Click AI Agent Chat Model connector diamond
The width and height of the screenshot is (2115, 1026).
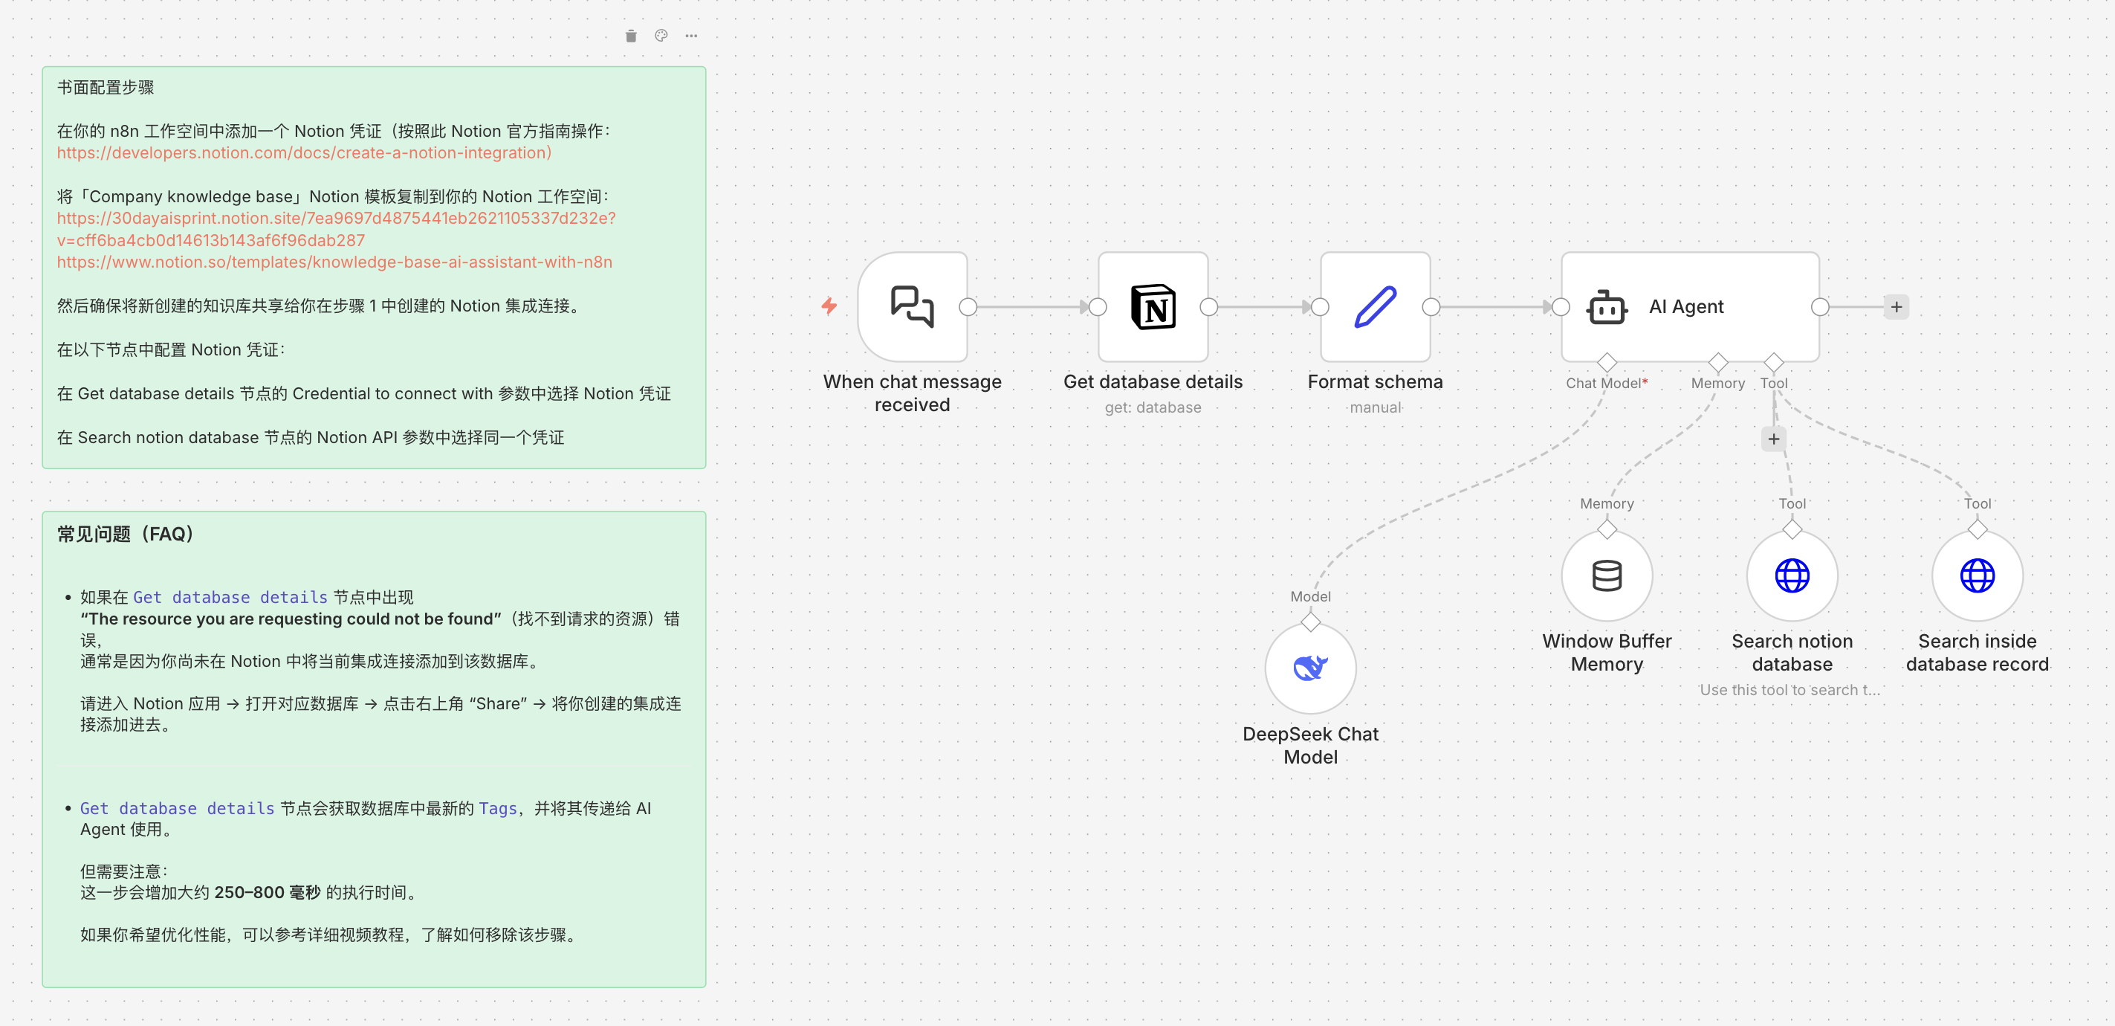pyautogui.click(x=1606, y=362)
